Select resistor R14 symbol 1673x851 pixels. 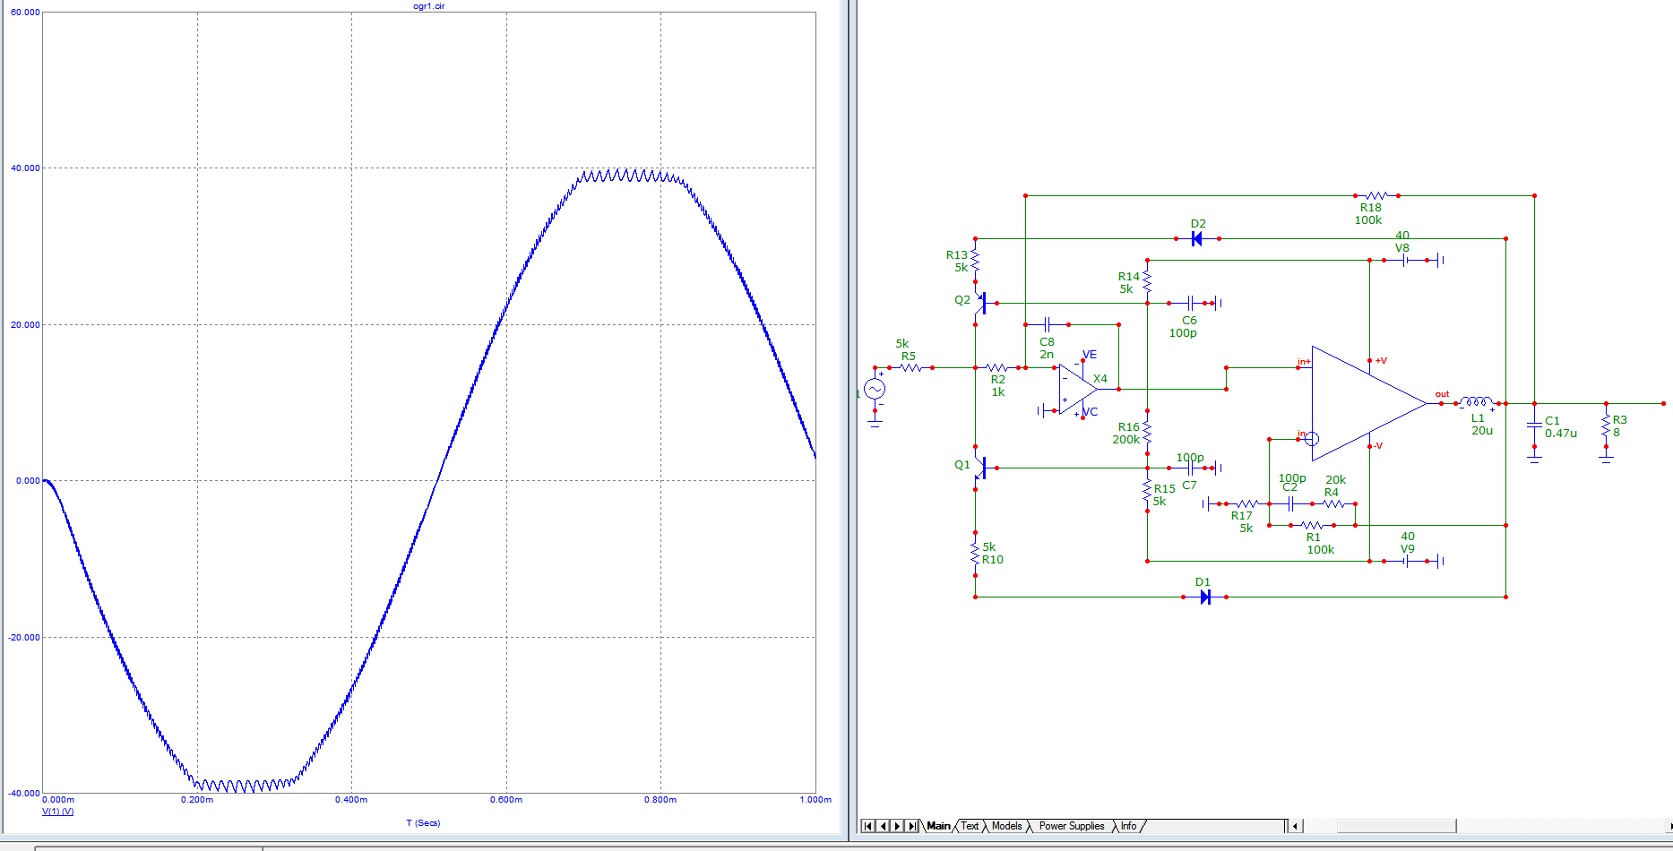[1147, 281]
